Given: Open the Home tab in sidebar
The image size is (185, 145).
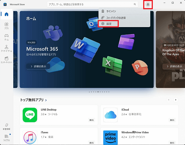Looking at the screenshot, I should coord(6,14).
